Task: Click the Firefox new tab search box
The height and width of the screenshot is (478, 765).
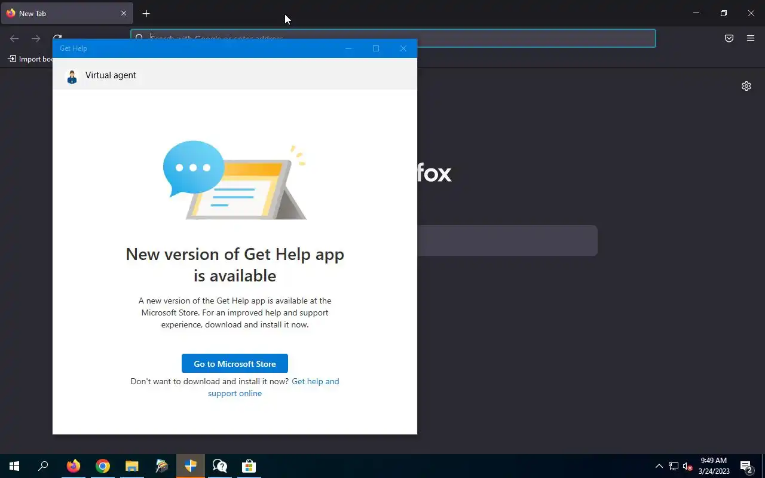Action: pyautogui.click(x=507, y=241)
